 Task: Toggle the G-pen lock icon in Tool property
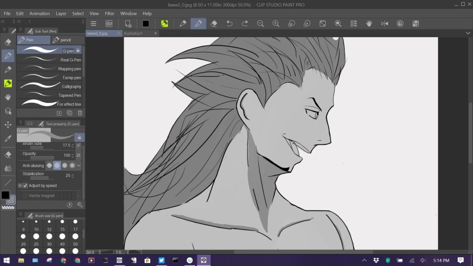(x=79, y=137)
